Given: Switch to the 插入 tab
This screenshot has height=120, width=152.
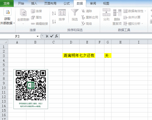Looking at the screenshot, I should coord(34,3).
